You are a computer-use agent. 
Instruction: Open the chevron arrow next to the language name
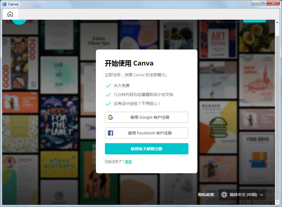(x=261, y=195)
